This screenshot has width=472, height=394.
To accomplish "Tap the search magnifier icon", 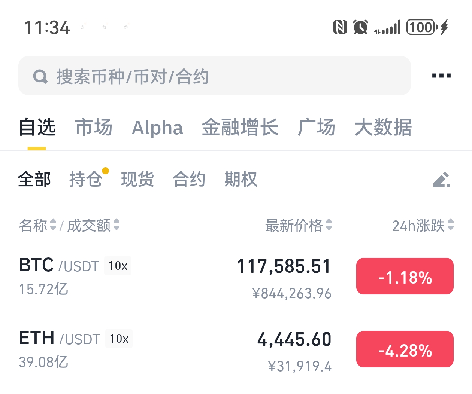I will (40, 77).
